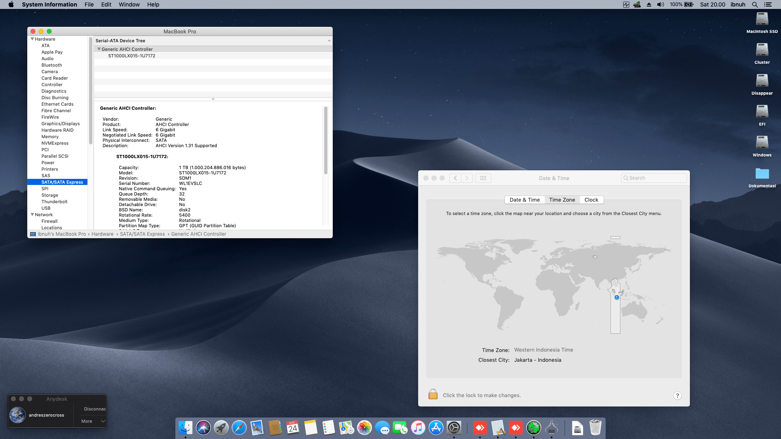Image resolution: width=781 pixels, height=439 pixels.
Task: Open the File menu
Action: pos(89,4)
